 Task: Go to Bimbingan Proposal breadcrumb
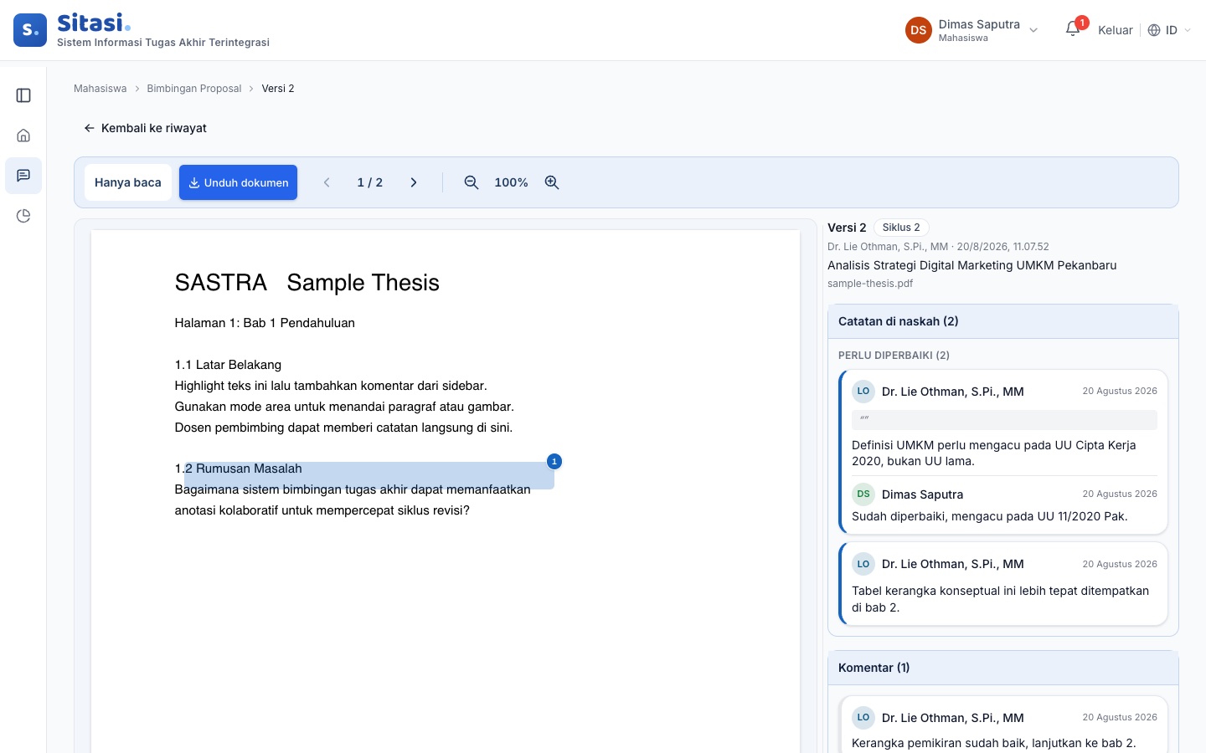click(194, 89)
